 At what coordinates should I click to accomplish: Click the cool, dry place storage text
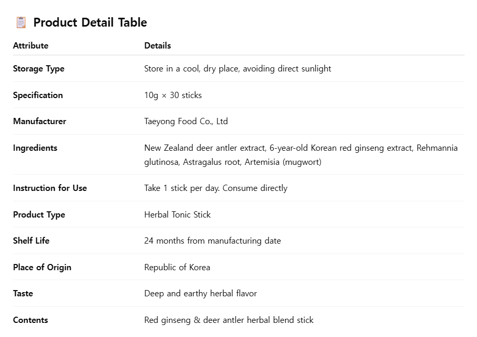coord(237,69)
